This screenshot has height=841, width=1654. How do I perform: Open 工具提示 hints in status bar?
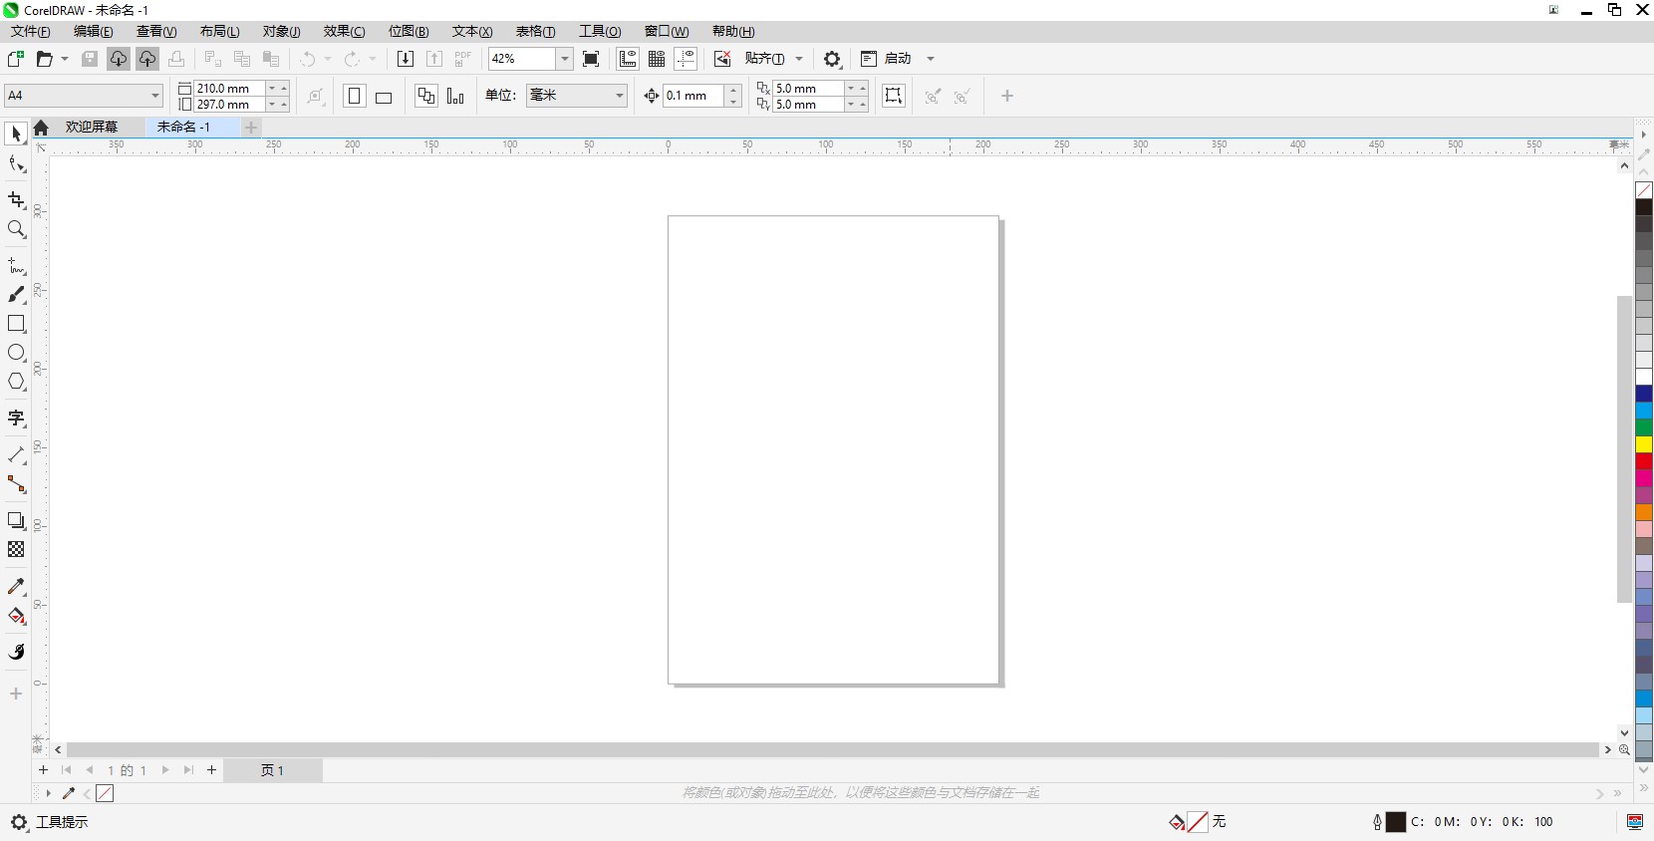coord(62,822)
